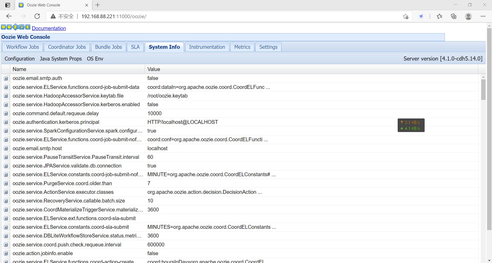The image size is (492, 263).
Task: Add this page to favorites star icon
Action: [405, 16]
